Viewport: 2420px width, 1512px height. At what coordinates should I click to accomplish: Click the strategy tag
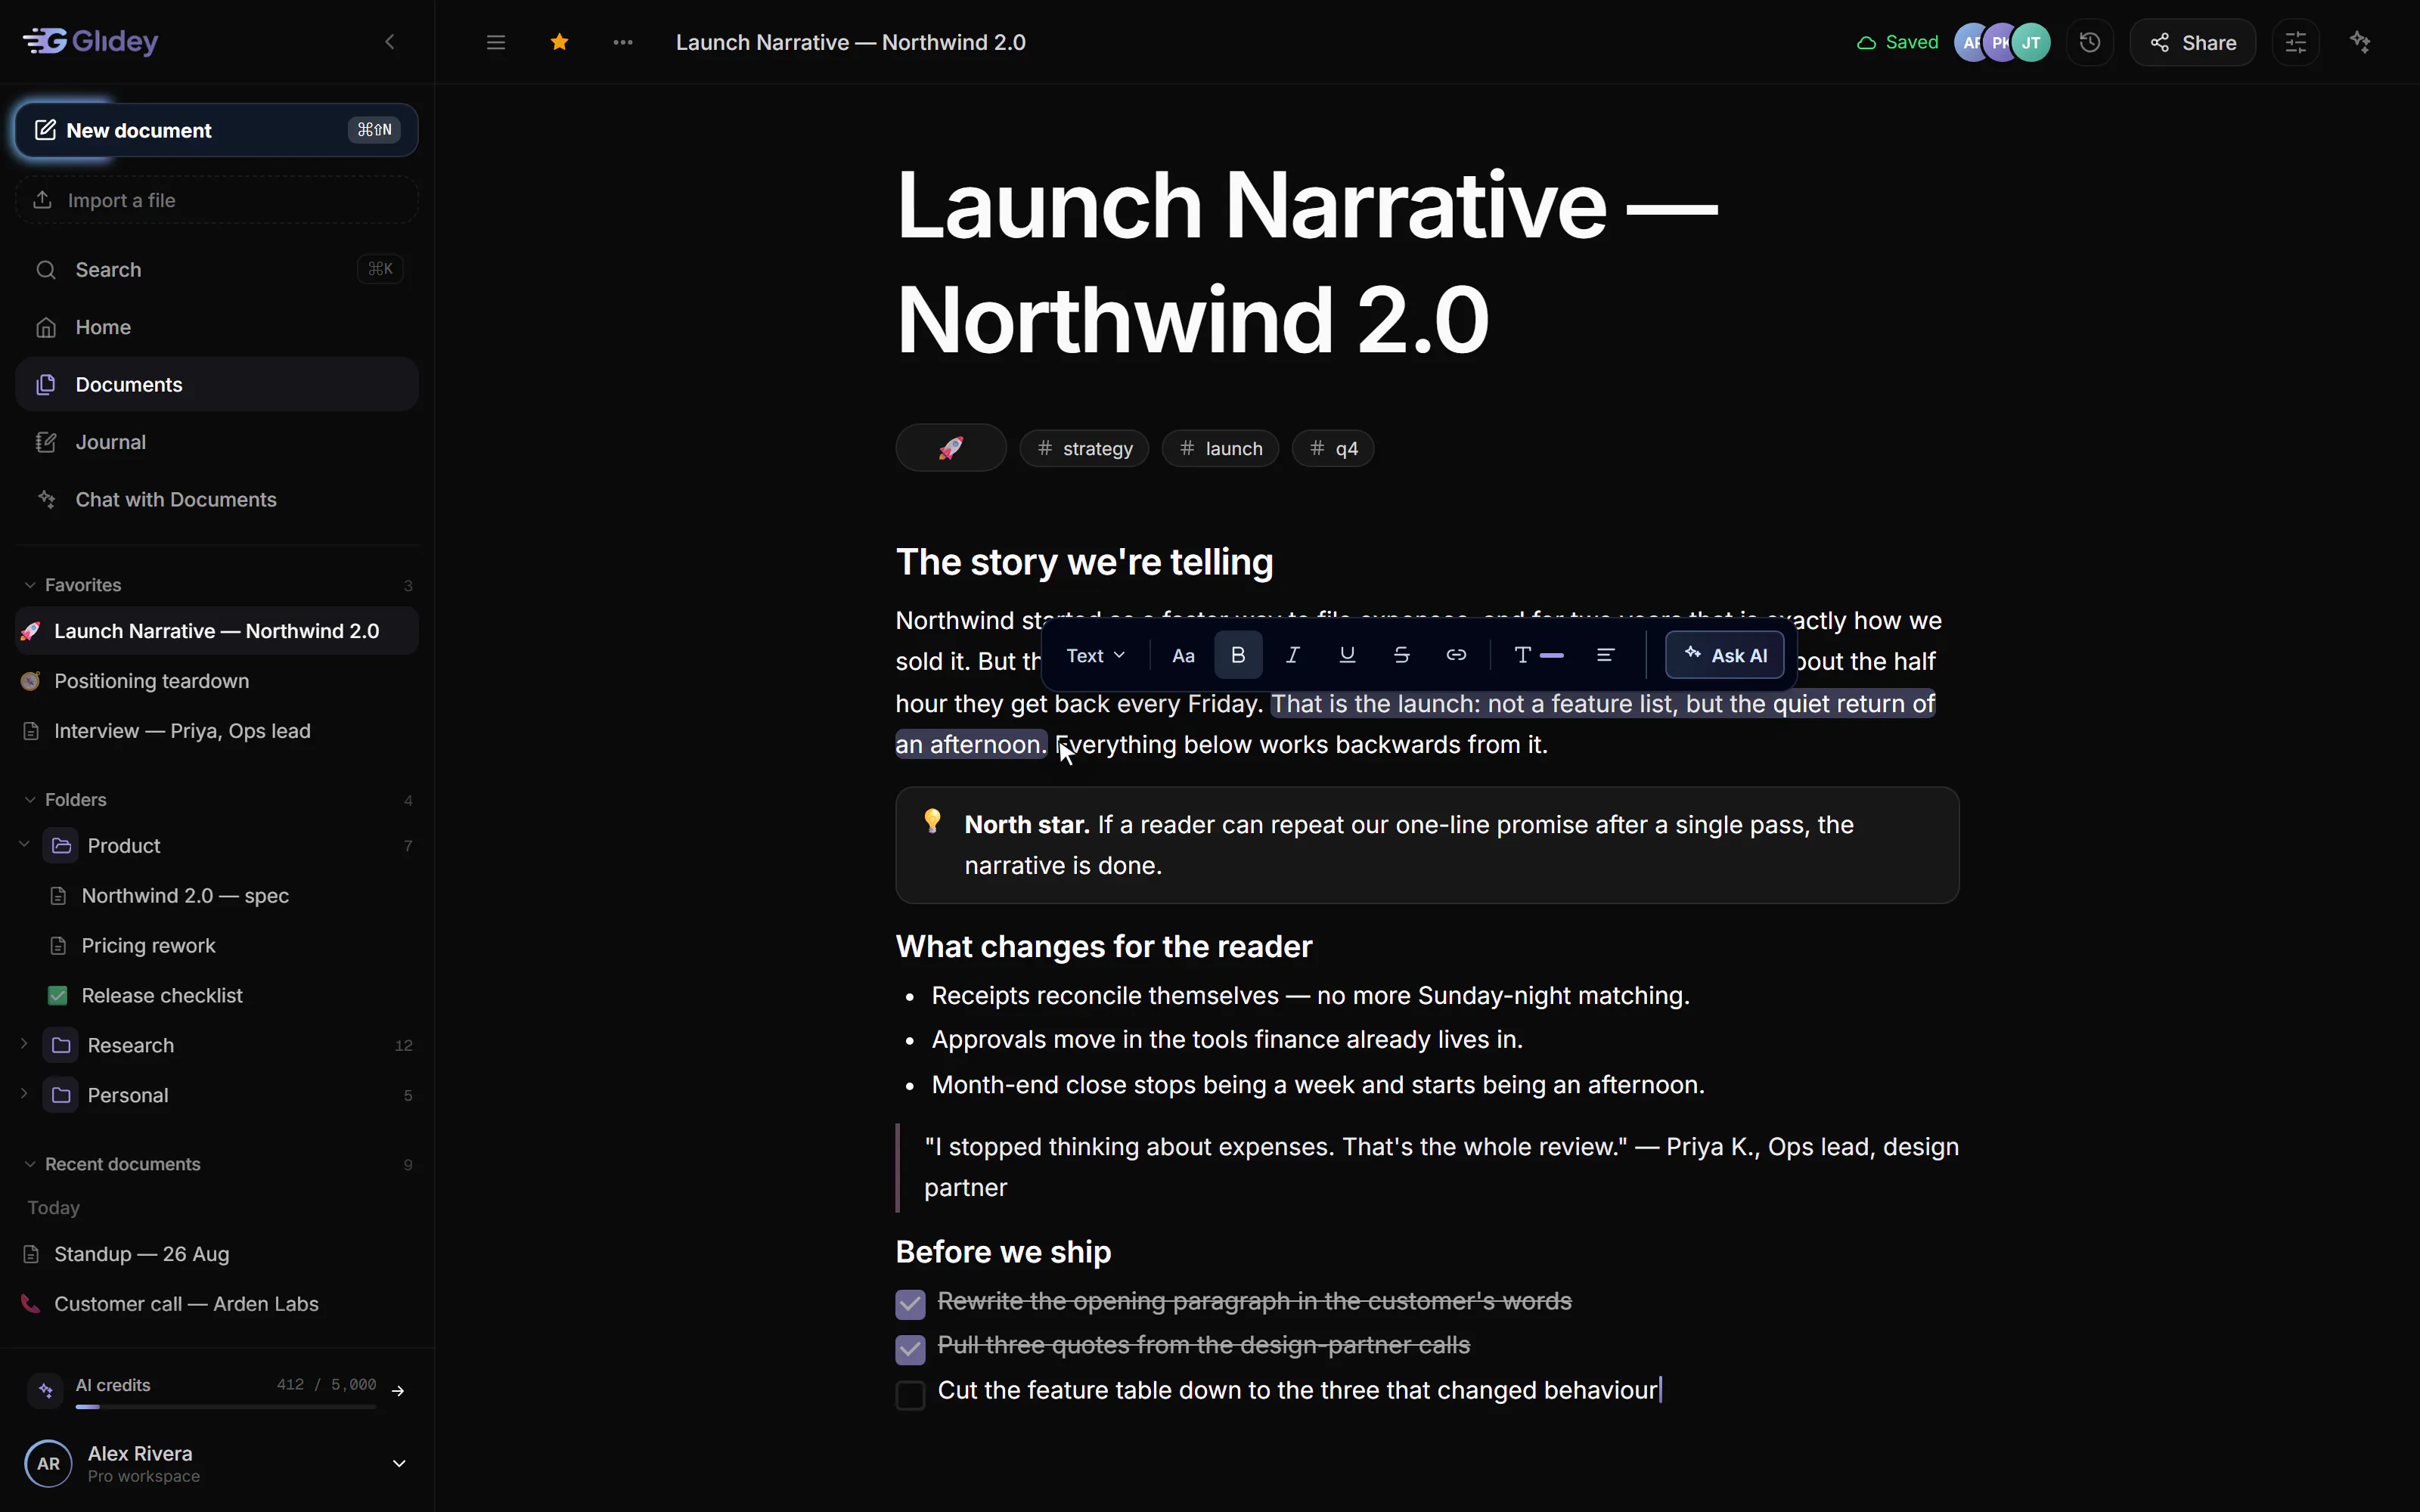click(1085, 449)
